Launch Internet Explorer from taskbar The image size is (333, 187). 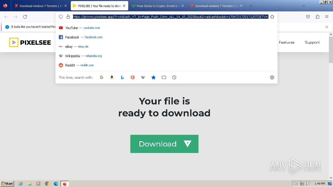21,184
